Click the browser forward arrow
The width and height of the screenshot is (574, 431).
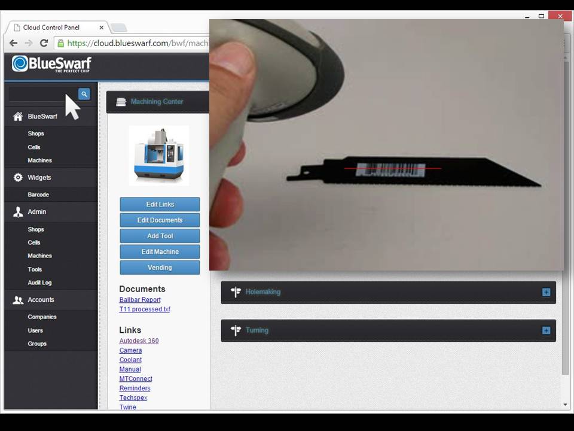click(x=29, y=43)
